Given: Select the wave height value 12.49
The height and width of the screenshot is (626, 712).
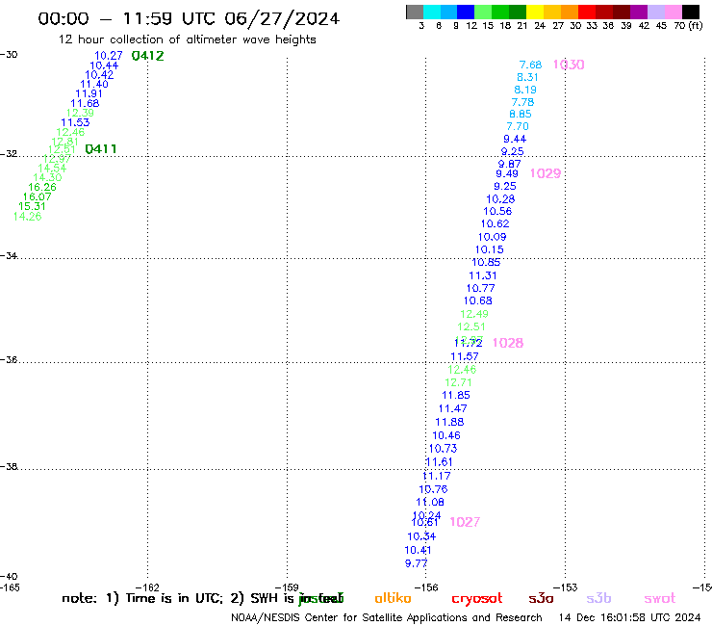Looking at the screenshot, I should coord(474,314).
